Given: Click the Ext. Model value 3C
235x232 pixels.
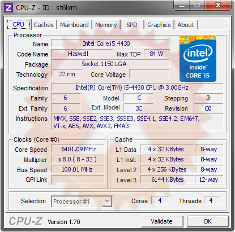Looking at the screenshot, I should pos(138,108).
